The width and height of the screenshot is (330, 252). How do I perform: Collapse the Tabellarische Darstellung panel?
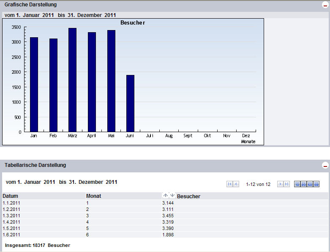(325, 166)
